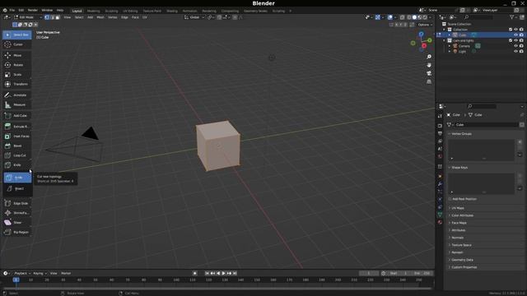The width and height of the screenshot is (527, 296).
Task: Select the Shear tool
Action: 17,223
